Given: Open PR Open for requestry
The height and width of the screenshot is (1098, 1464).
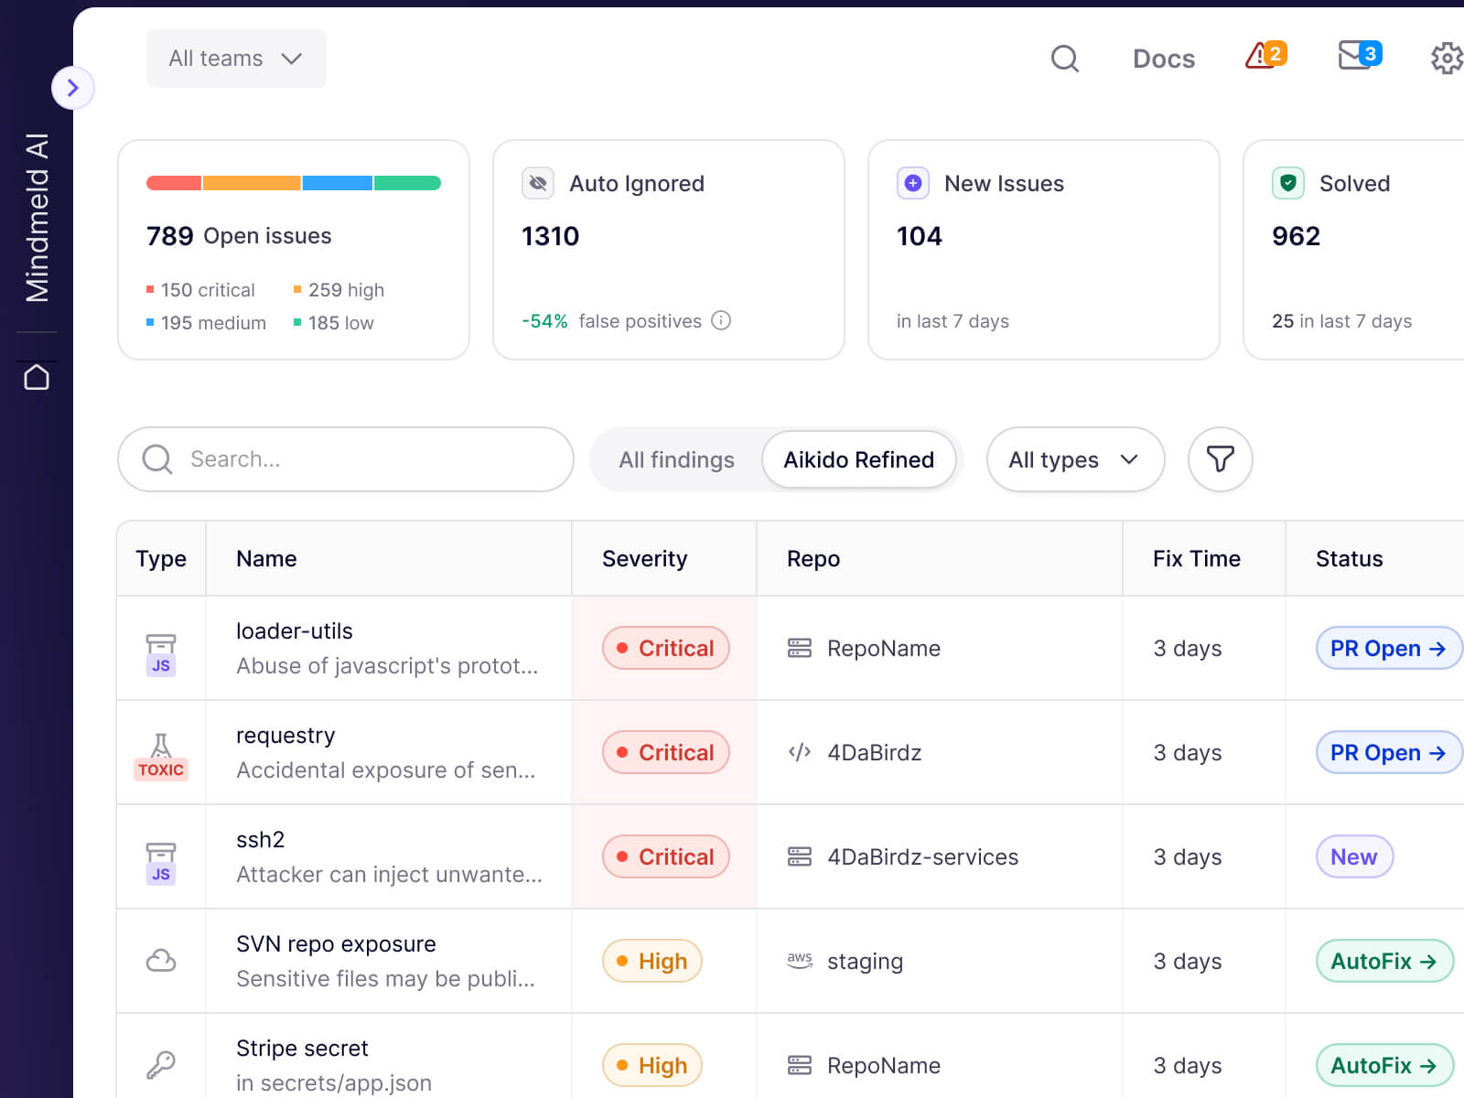Looking at the screenshot, I should (x=1388, y=752).
